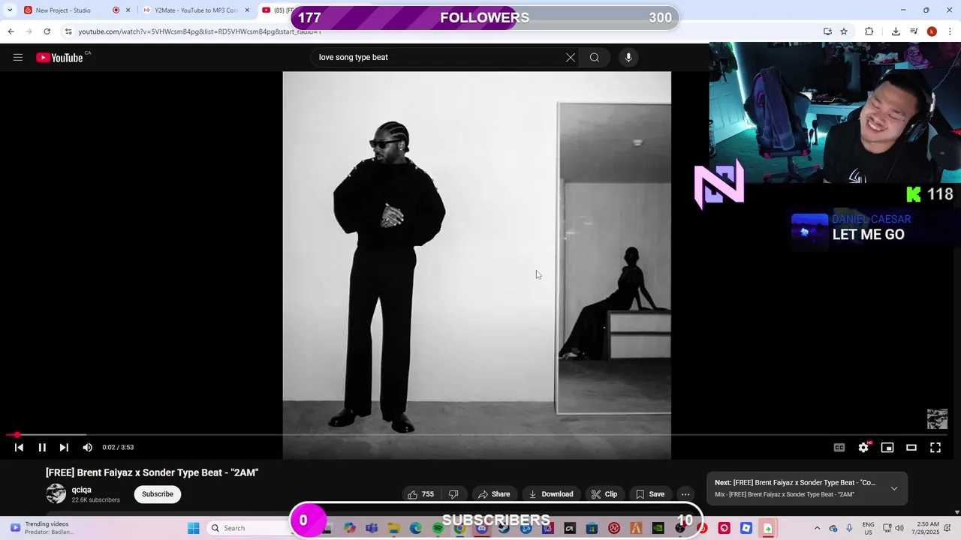
Task: Skip to next video in player
Action: [x=64, y=447]
